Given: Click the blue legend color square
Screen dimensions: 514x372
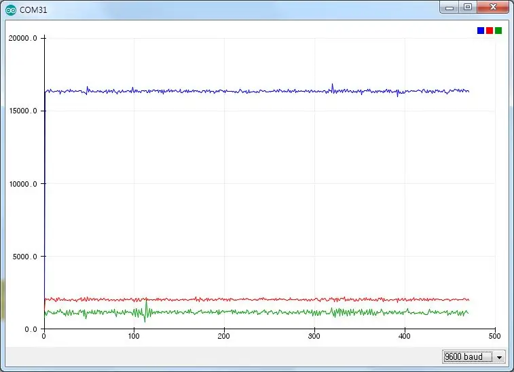Looking at the screenshot, I should point(481,31).
